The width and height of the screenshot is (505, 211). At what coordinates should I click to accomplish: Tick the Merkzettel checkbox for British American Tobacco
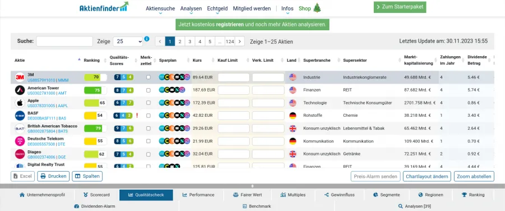148,129
